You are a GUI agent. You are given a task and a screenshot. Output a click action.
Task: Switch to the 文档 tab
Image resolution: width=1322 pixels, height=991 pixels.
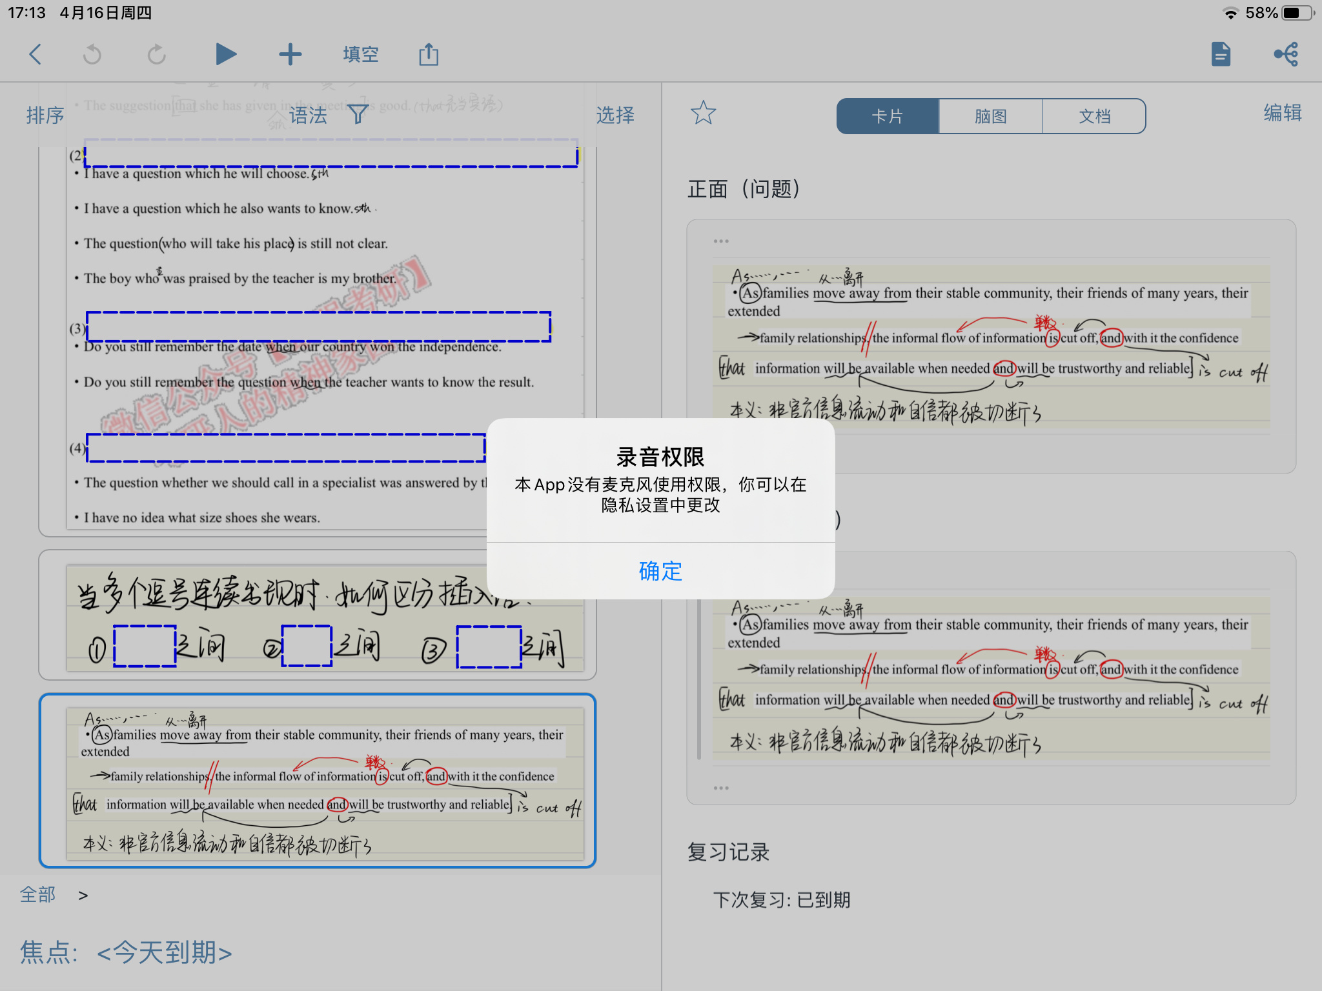point(1095,116)
